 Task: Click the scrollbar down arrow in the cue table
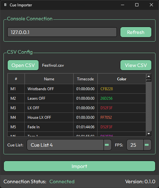149,134
